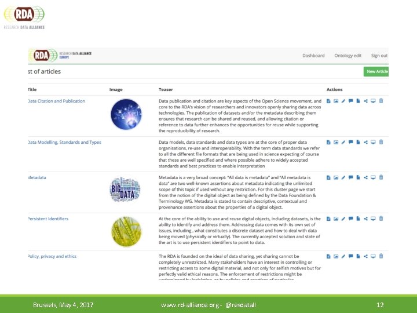Image resolution: width=417 pixels, height=313 pixels.
Task: Click the lined document icon, first in Persistent Identifiers row
Action: click(328, 219)
